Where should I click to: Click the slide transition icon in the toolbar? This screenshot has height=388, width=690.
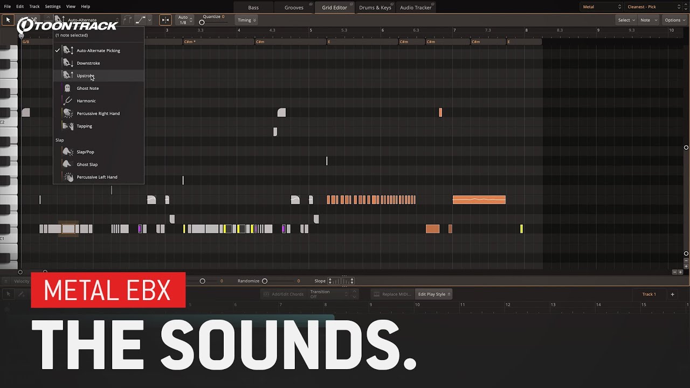(x=140, y=20)
